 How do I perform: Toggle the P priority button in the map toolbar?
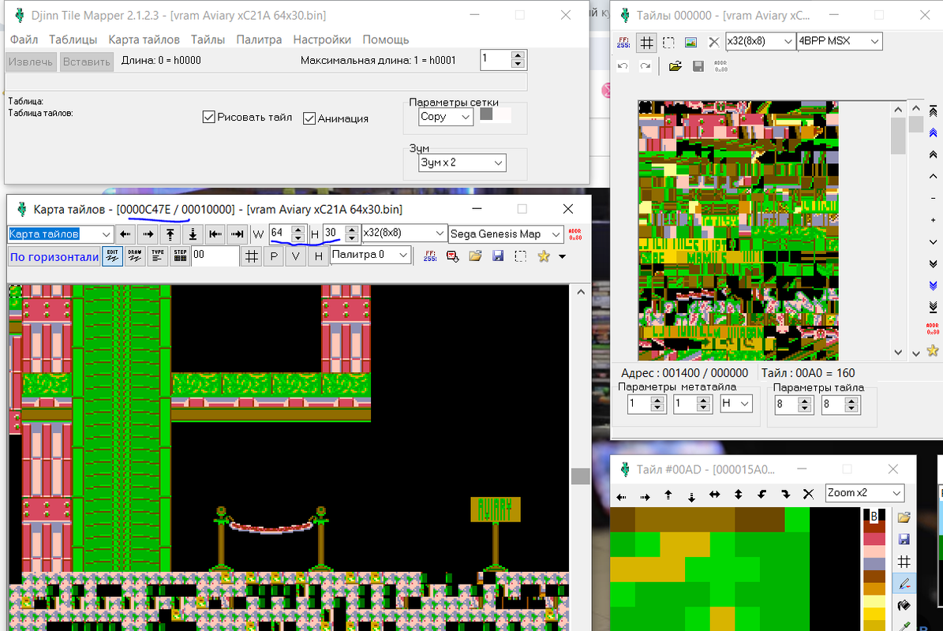pyautogui.click(x=274, y=256)
